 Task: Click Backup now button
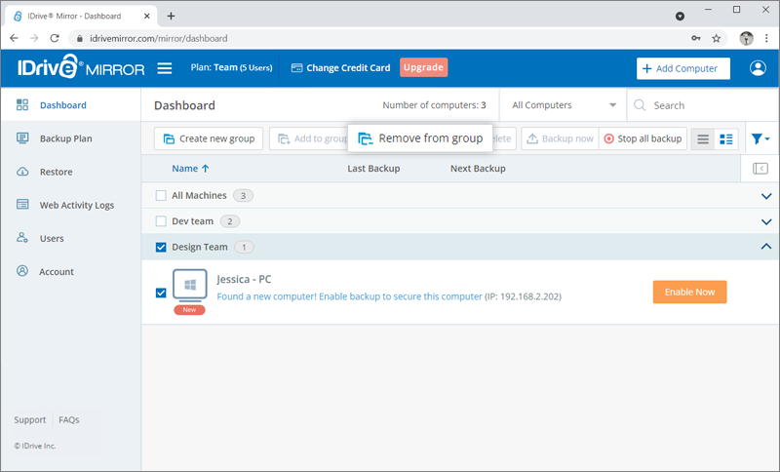560,138
